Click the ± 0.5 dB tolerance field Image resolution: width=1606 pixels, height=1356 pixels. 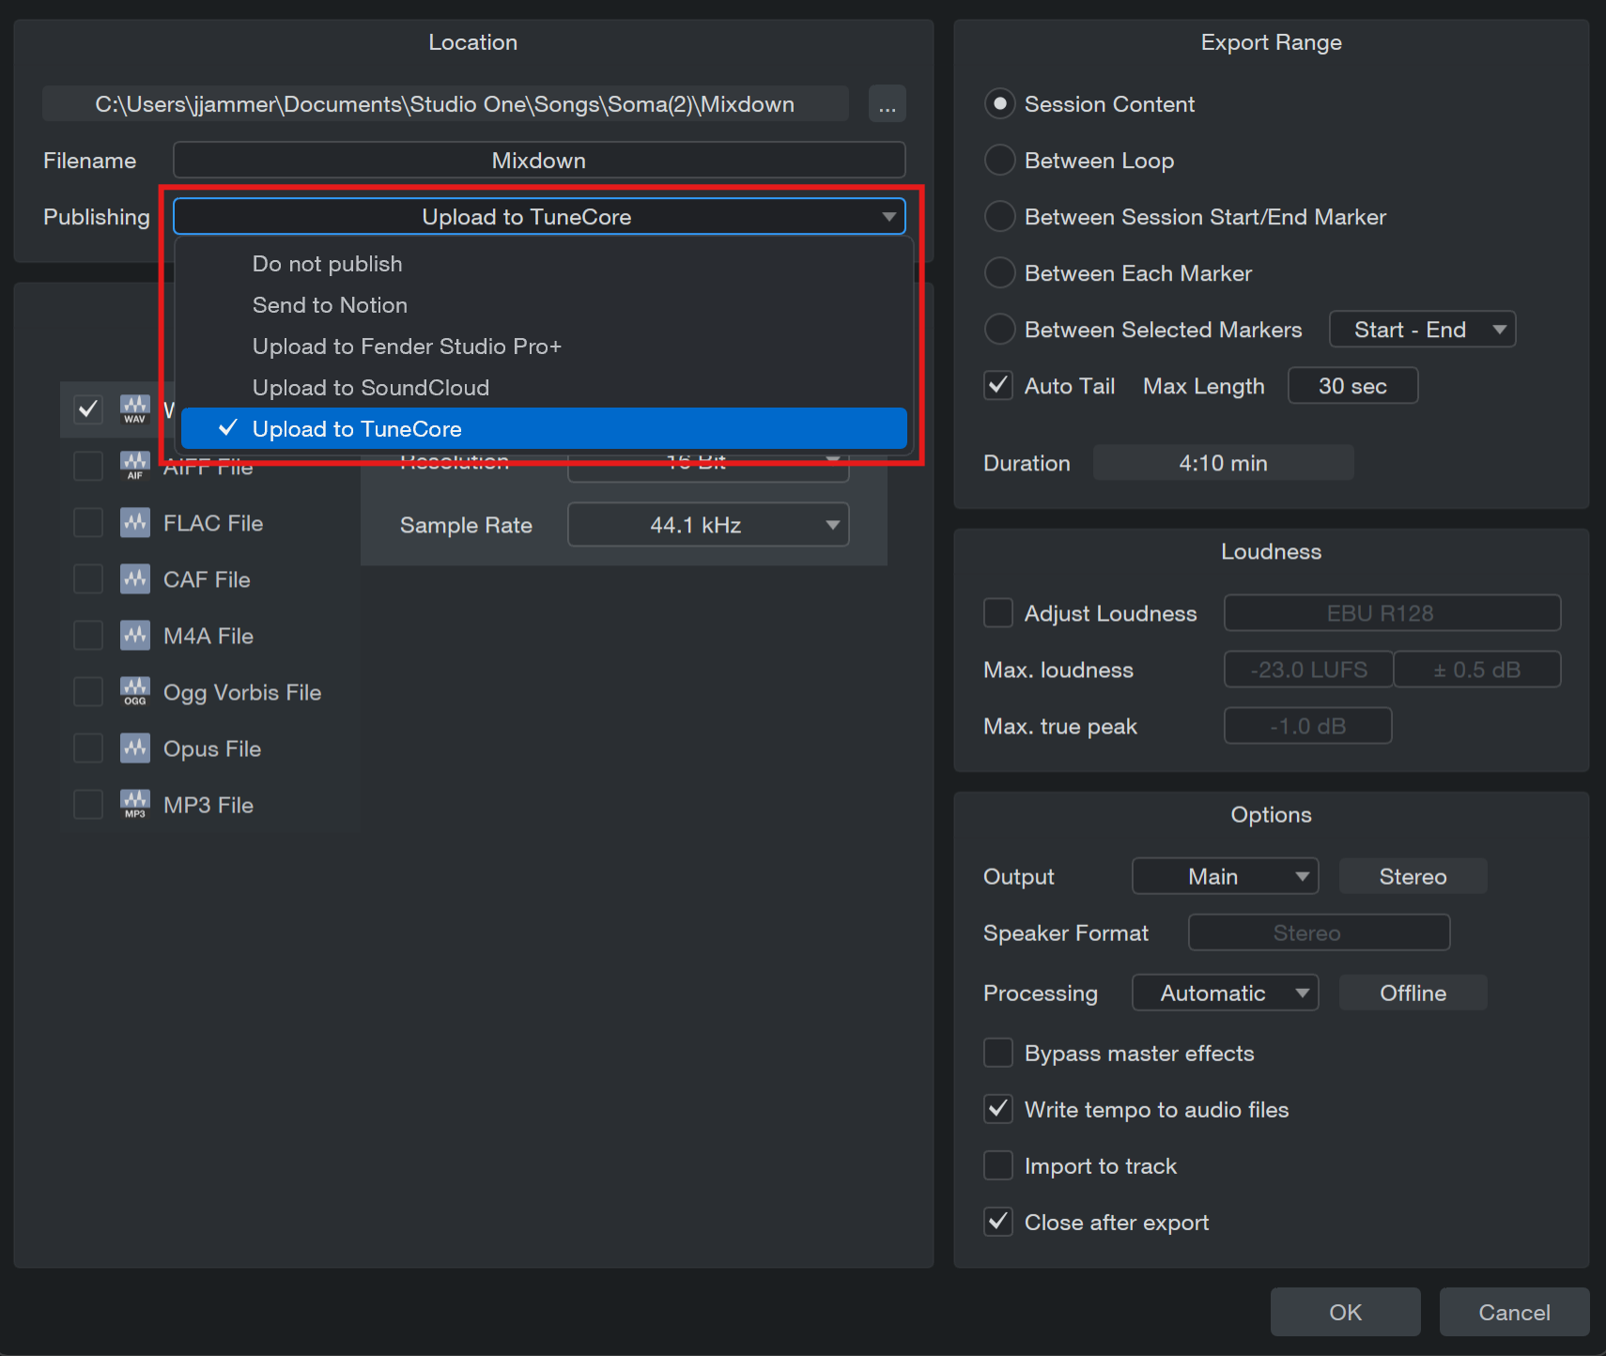(1476, 670)
